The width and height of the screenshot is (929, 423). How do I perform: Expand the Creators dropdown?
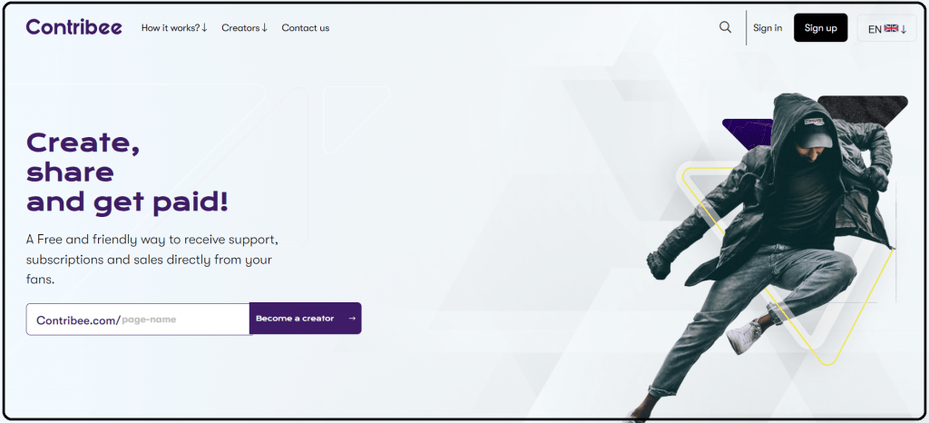click(x=245, y=28)
